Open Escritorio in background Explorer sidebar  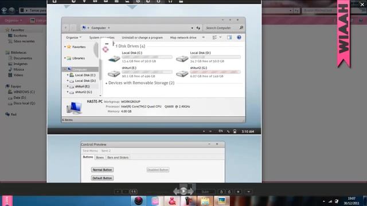pyautogui.click(x=20, y=35)
